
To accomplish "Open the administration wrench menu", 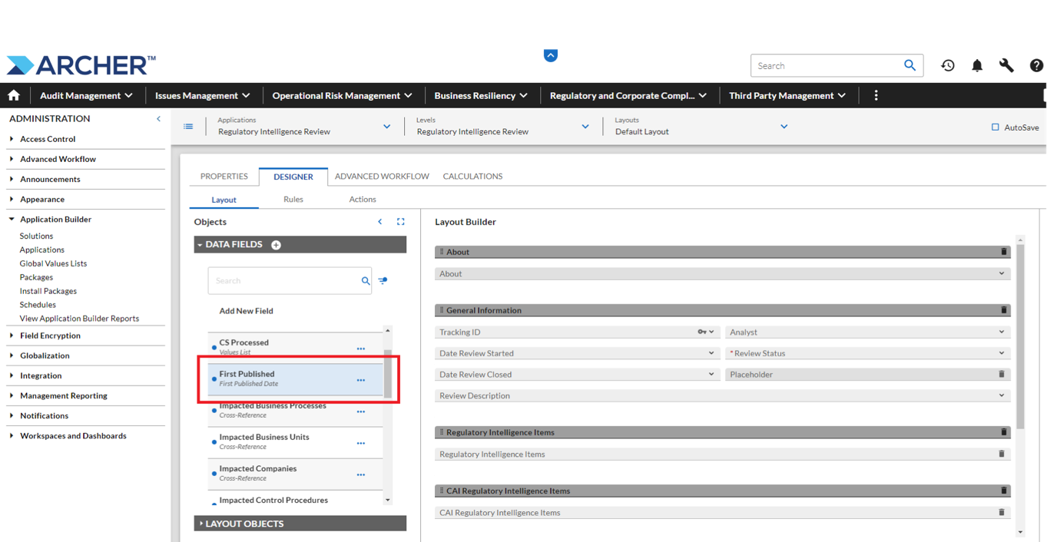I will [1006, 65].
